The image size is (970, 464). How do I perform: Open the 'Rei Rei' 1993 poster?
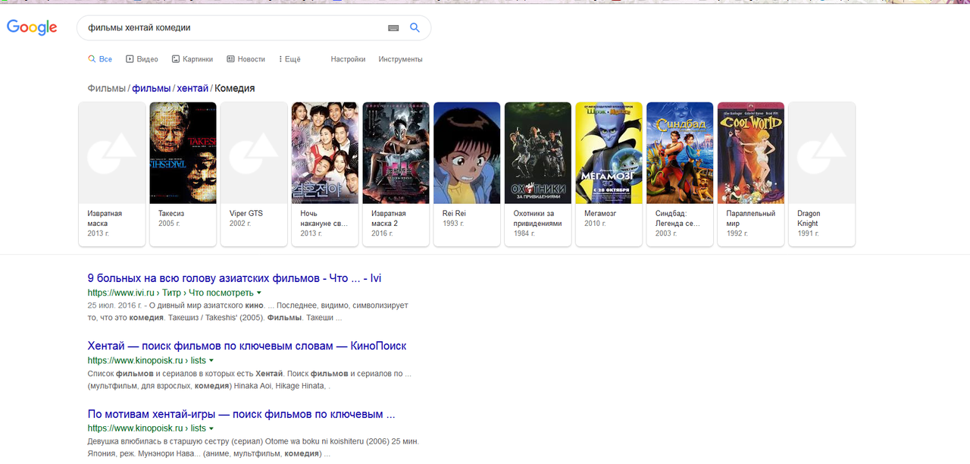click(467, 153)
